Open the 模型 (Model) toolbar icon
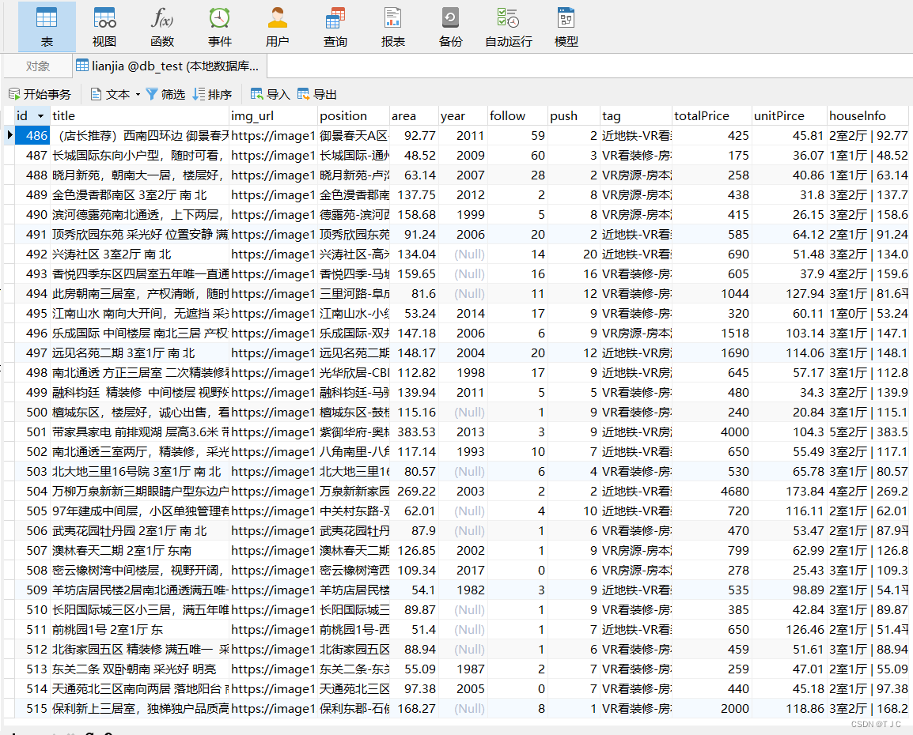 [566, 27]
